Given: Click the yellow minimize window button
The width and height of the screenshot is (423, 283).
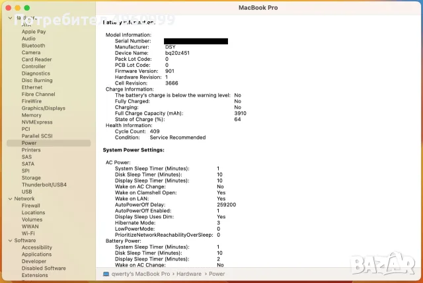Looking at the screenshot, I should click(x=18, y=8).
